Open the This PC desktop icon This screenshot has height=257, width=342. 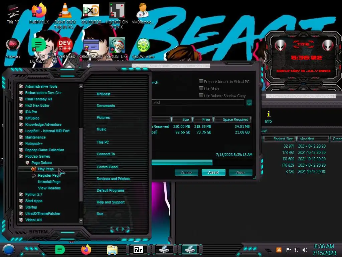(13, 14)
